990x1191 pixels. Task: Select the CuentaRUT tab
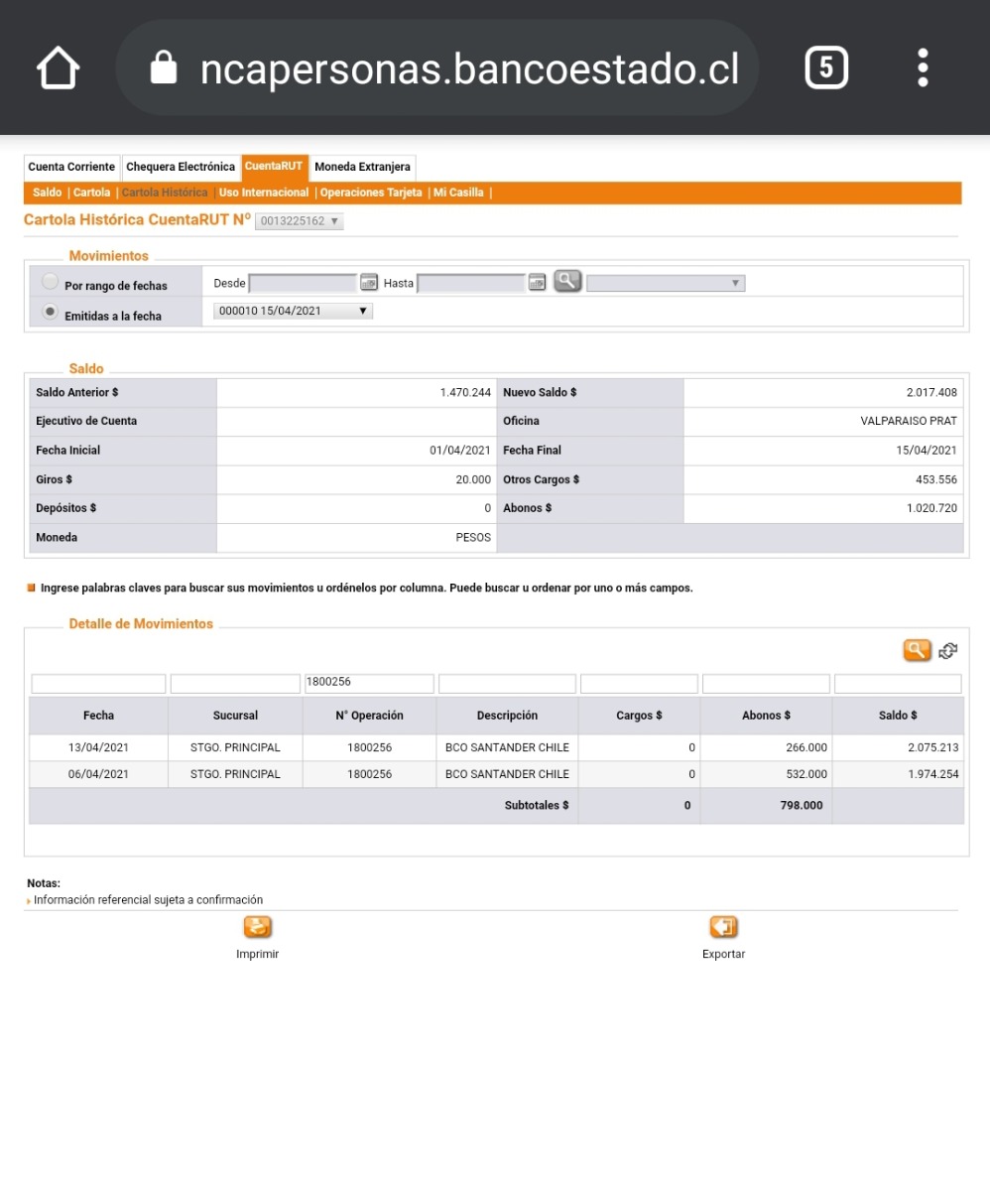pos(274,167)
